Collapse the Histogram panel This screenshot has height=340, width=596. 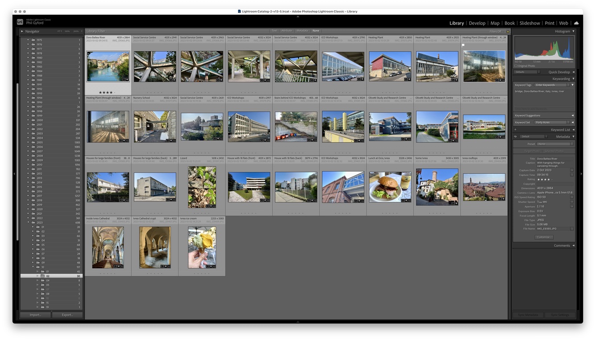573,31
